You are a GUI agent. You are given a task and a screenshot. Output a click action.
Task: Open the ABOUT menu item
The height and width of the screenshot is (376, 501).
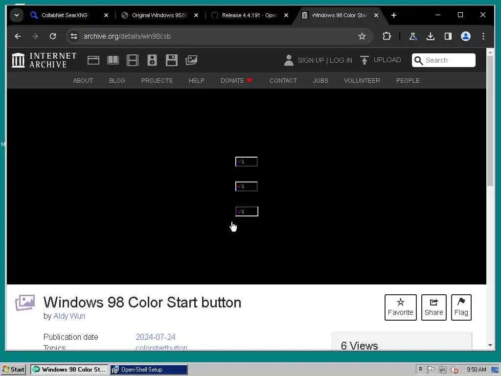coord(83,81)
